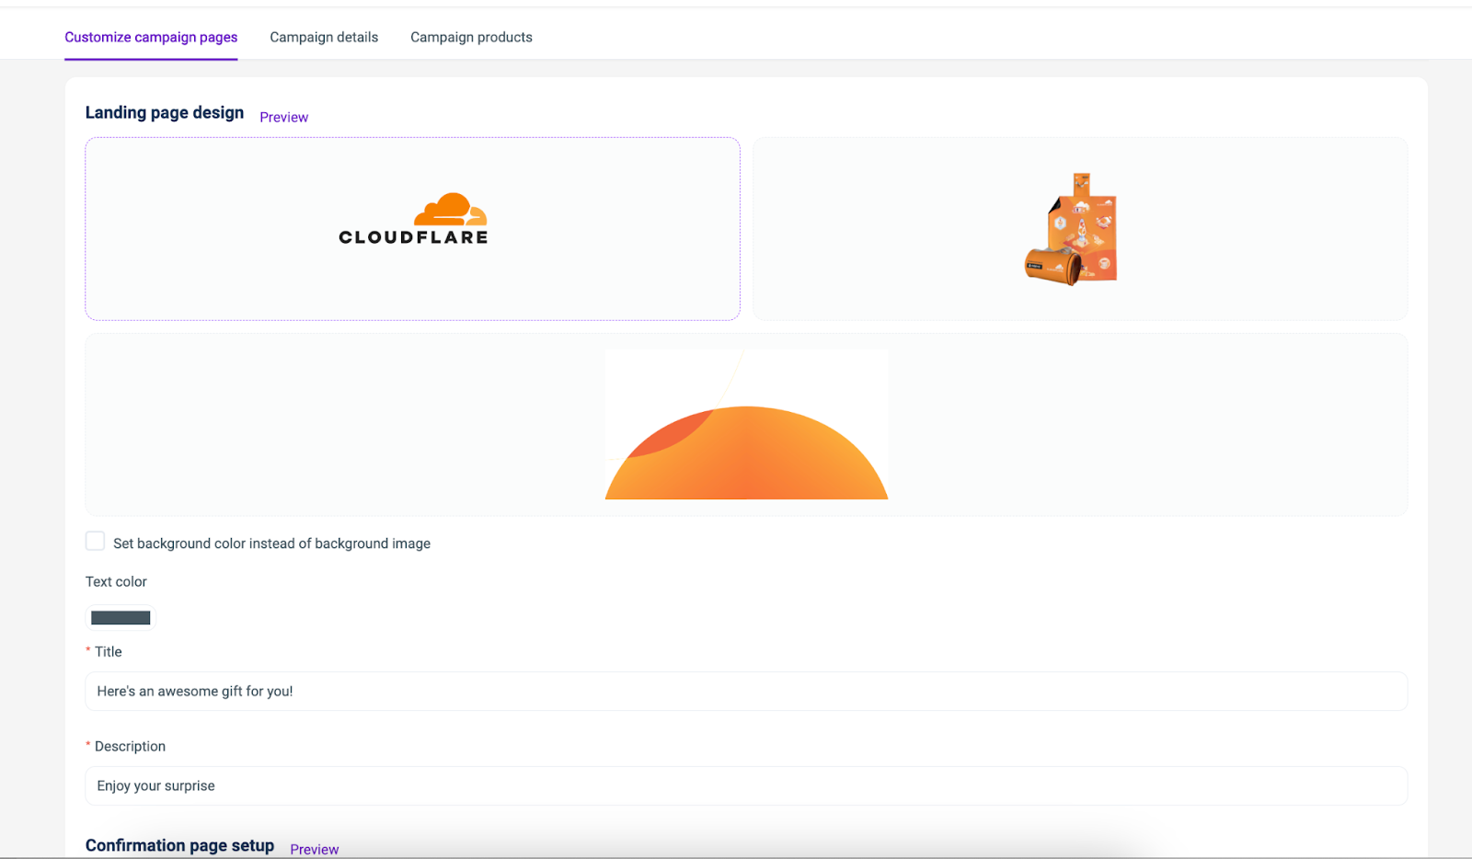Click the CLOUDFLARE wordmark text
The width and height of the screenshot is (1472, 859).
tap(413, 237)
